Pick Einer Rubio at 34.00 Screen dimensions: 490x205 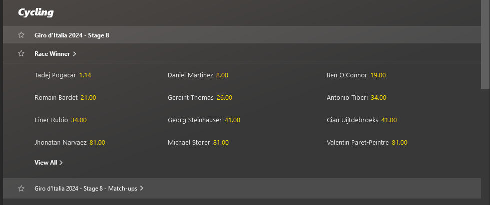point(79,120)
